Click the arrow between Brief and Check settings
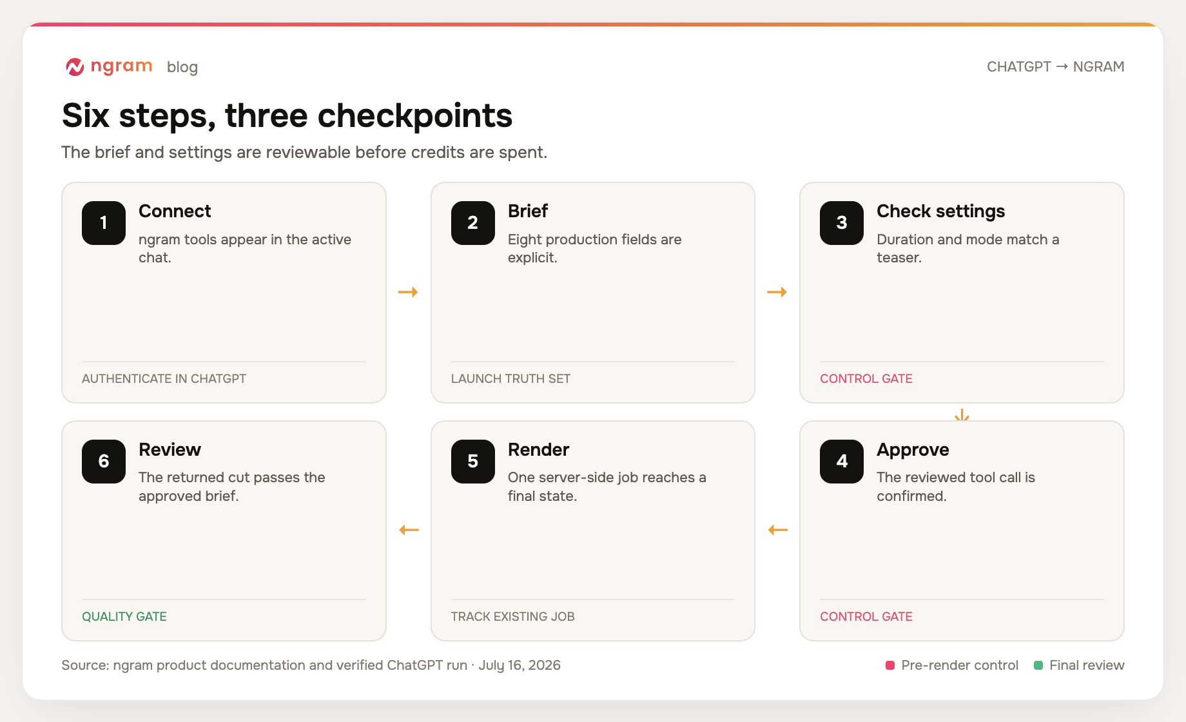The image size is (1186, 722). (777, 292)
